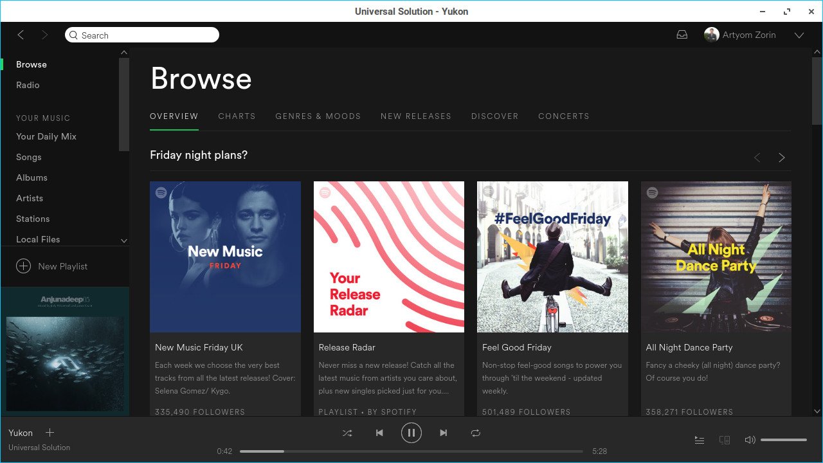
Task: Open Stations in the sidebar
Action: pyautogui.click(x=33, y=219)
